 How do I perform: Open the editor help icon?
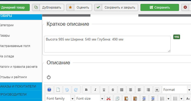(49, 90)
